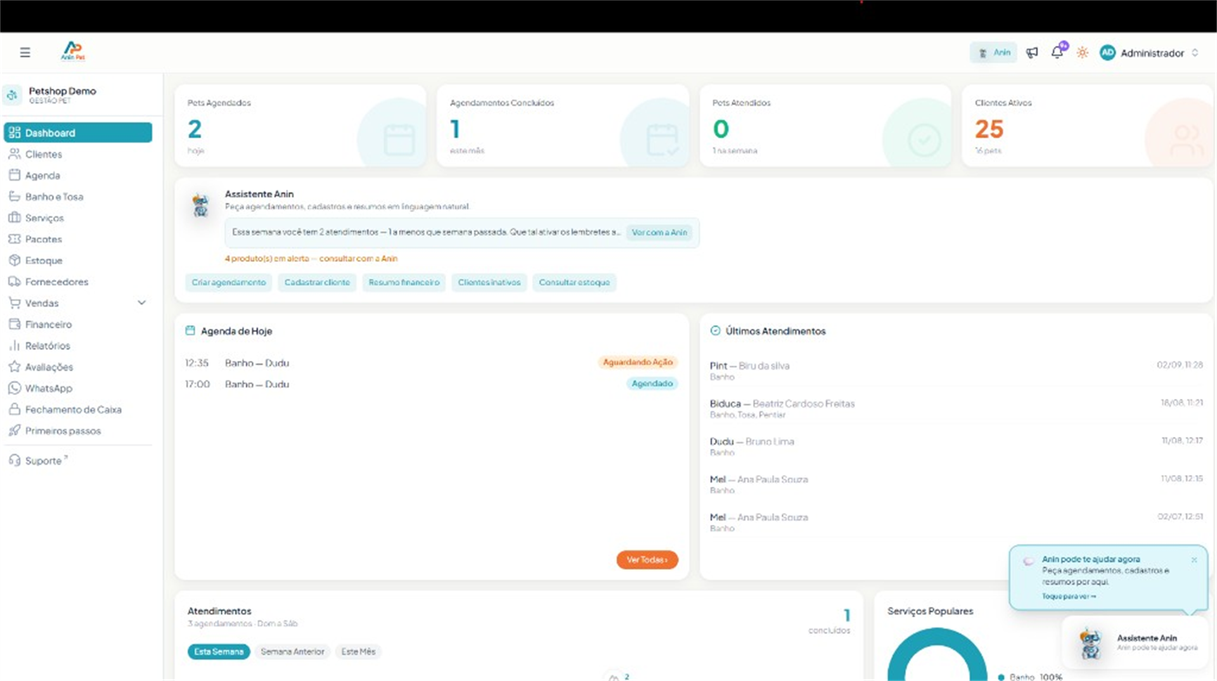Viewport: 1217px width, 681px height.
Task: Click Clientes inativos chip
Action: pyautogui.click(x=489, y=283)
